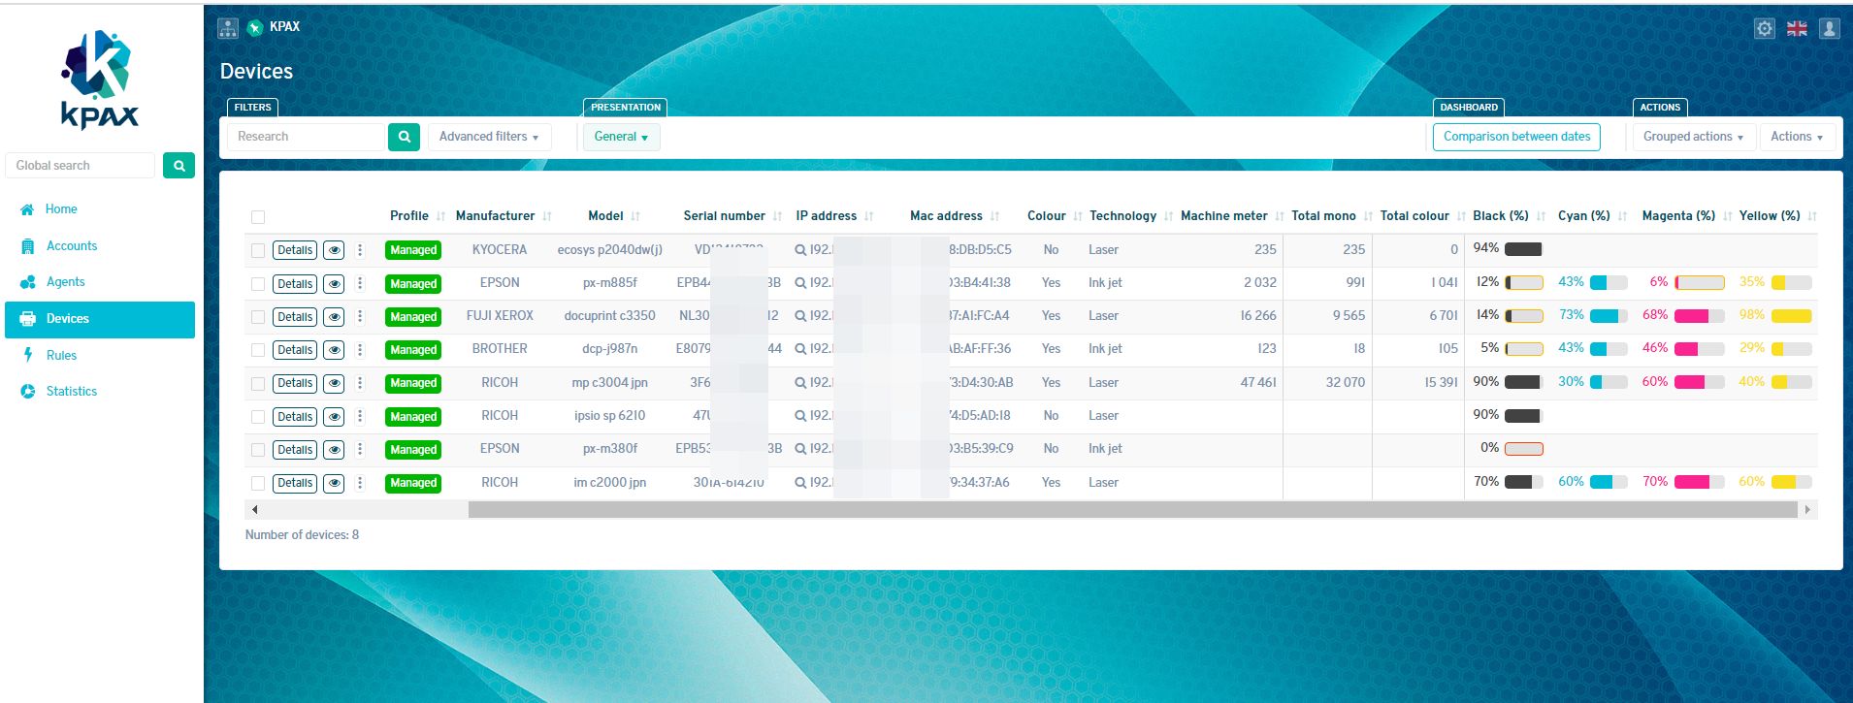Select Devices in sidebar
This screenshot has width=1853, height=703.
click(x=100, y=320)
